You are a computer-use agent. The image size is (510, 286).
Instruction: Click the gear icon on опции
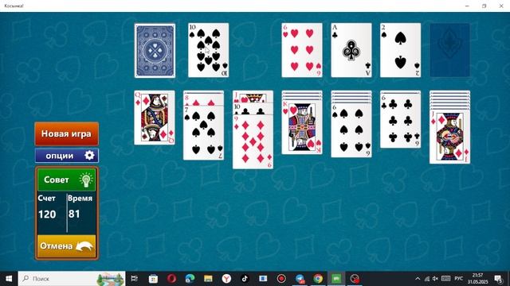coord(89,156)
